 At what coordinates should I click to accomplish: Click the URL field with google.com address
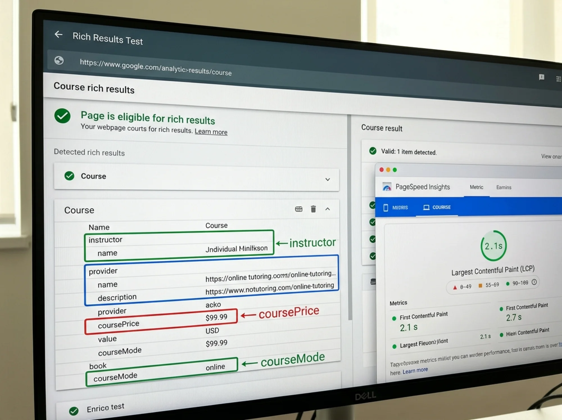click(156, 67)
